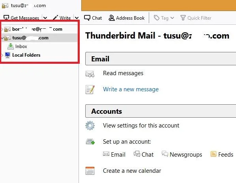Set up a new Email account
Viewport: 236px width, 183px height.
114,154
